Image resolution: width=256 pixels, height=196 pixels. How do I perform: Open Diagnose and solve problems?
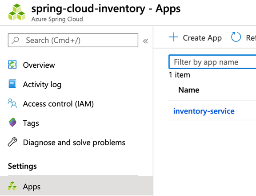[74, 143]
